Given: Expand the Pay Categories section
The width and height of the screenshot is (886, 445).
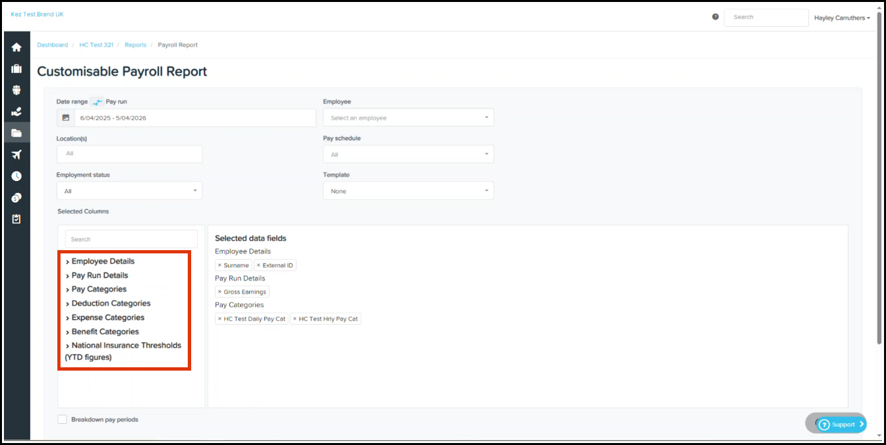Looking at the screenshot, I should click(x=98, y=289).
